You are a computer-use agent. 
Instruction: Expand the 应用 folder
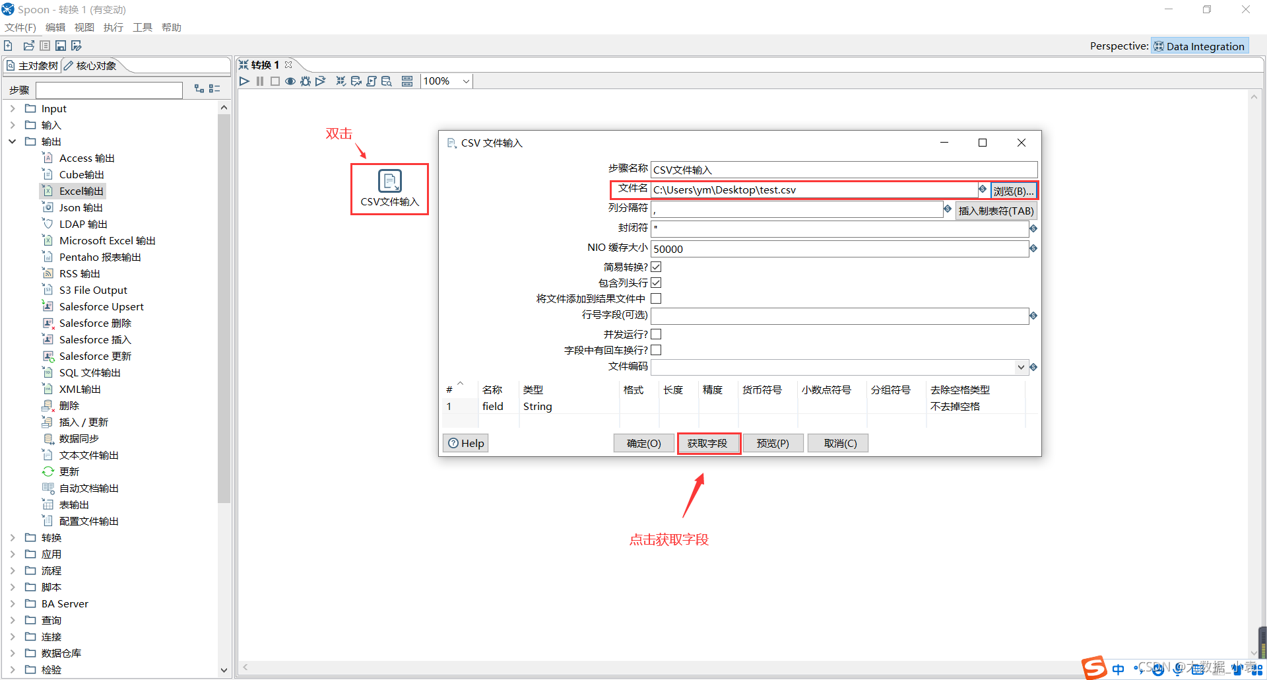pos(13,554)
